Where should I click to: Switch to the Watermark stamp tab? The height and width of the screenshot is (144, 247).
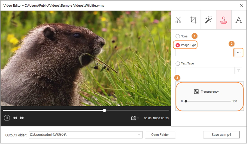pos(224,20)
